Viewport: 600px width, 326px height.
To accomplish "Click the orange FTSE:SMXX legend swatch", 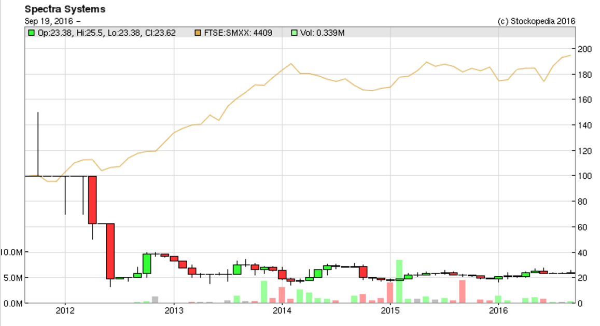I will (198, 33).
